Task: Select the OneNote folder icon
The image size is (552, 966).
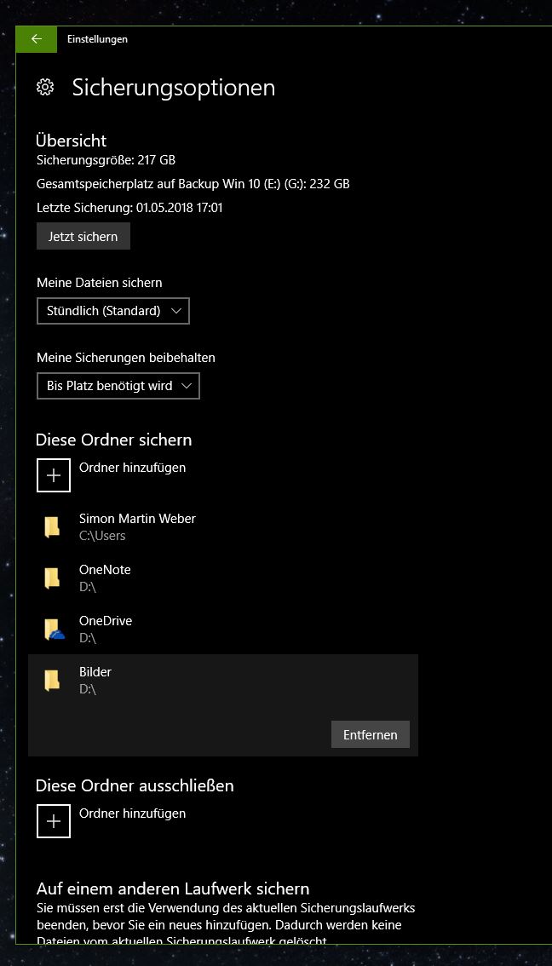Action: [x=52, y=578]
